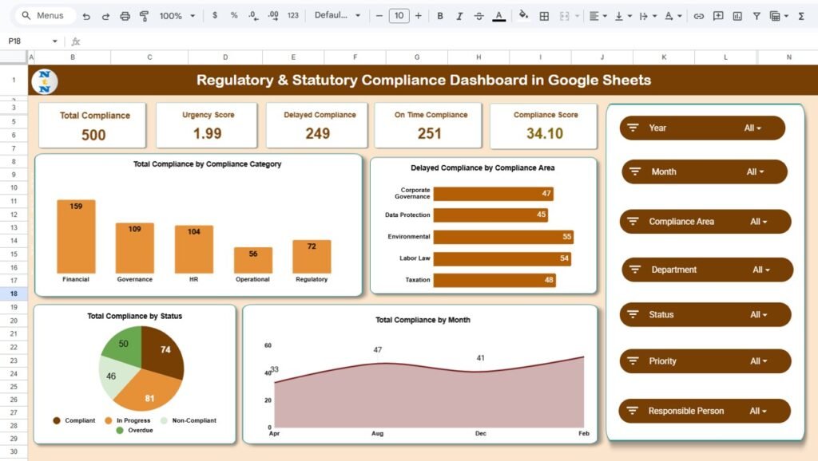Click the Financial bar labeled 159
This screenshot has width=818, height=461.
76,237
